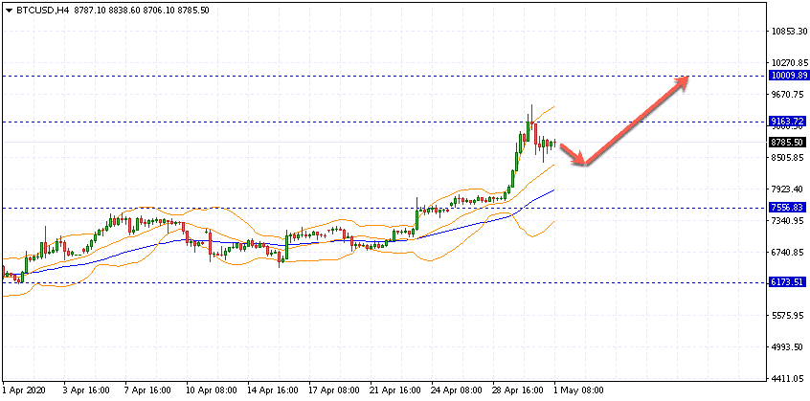Click the 8505.85 price scale value

pyautogui.click(x=789, y=158)
